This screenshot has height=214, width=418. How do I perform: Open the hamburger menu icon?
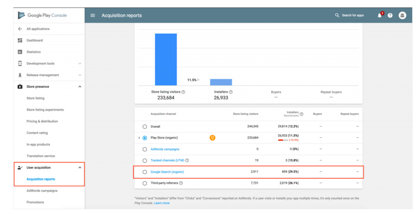93,15
